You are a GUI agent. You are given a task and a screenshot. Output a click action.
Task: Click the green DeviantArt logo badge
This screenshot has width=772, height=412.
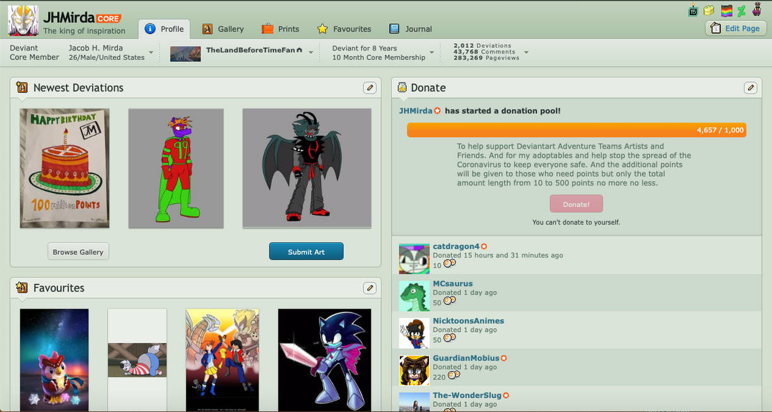pos(742,10)
